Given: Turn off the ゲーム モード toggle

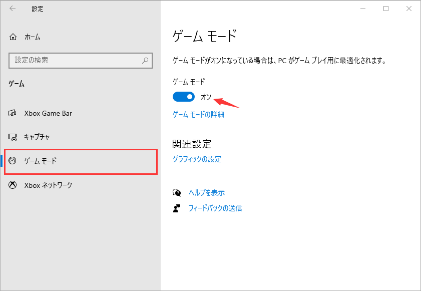Looking at the screenshot, I should [183, 96].
